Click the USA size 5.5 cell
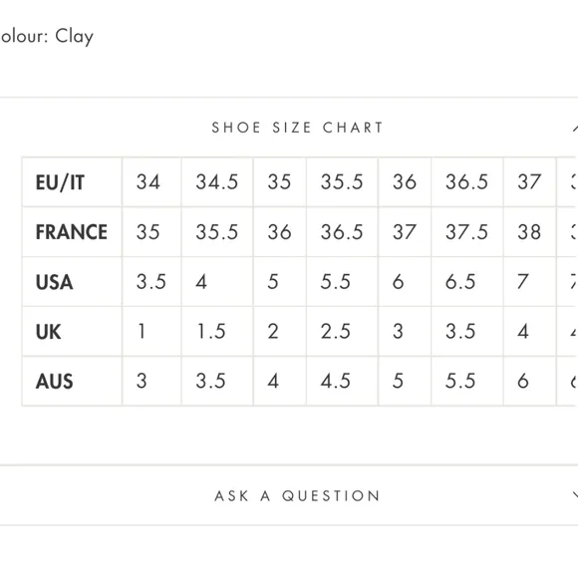 click(x=342, y=282)
